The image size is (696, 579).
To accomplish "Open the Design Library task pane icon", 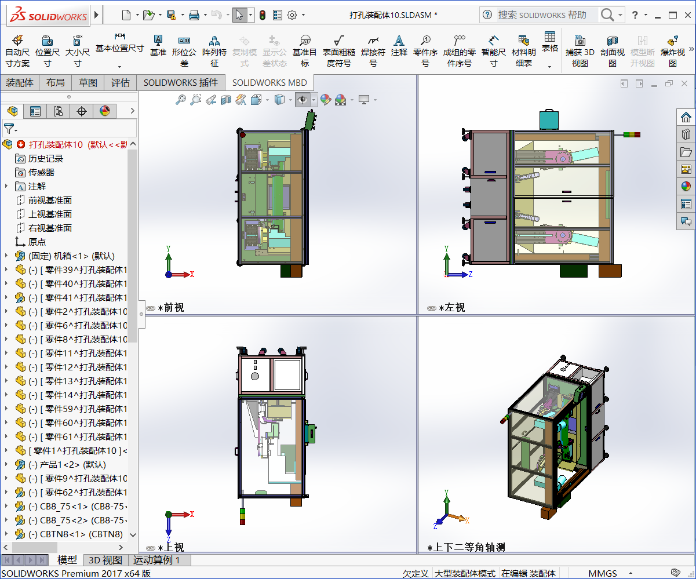I will coord(686,134).
